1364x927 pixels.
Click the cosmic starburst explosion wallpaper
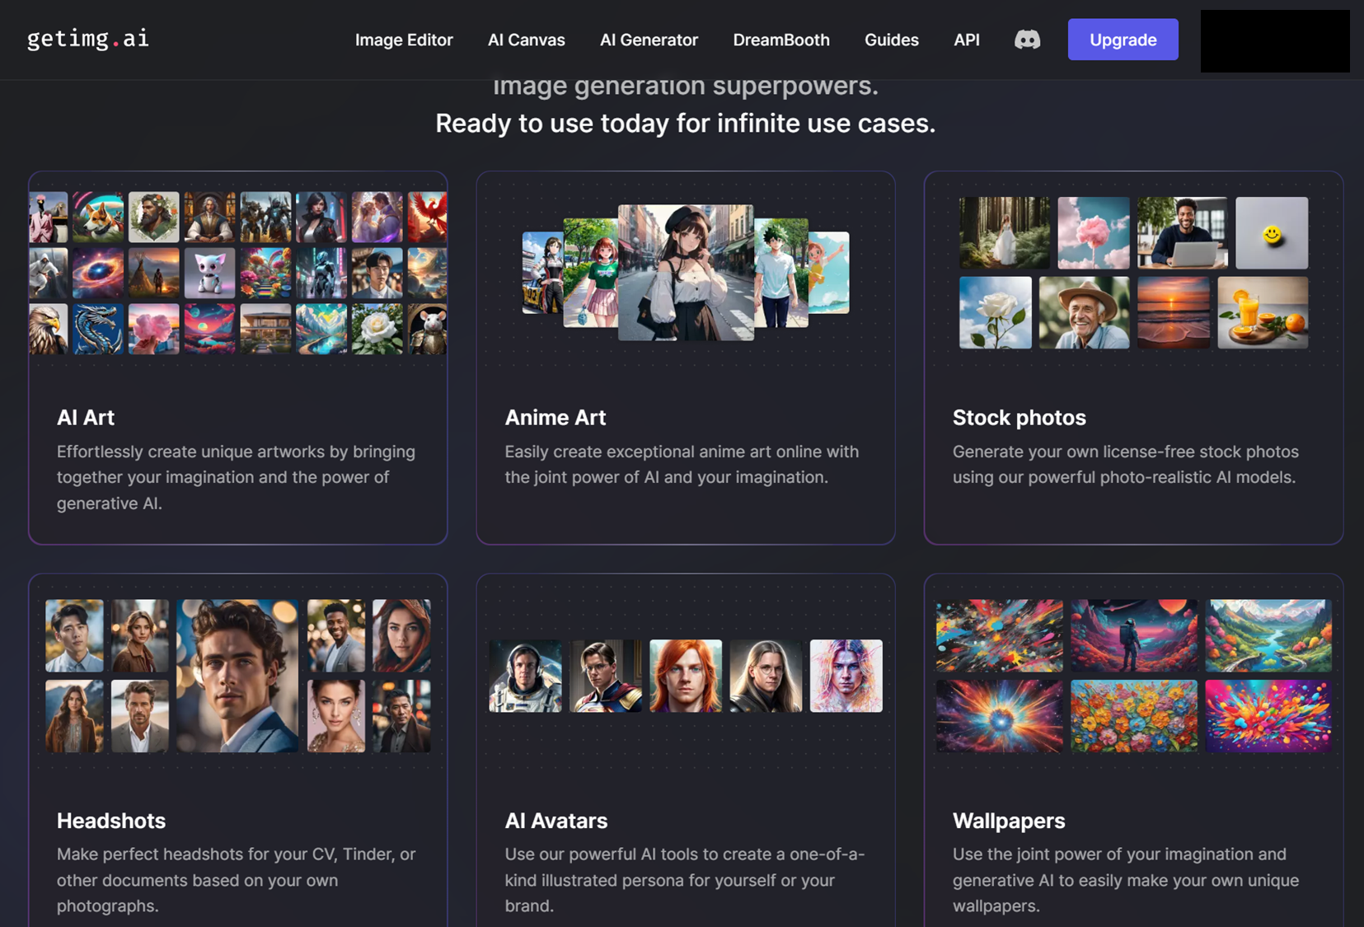(x=999, y=716)
